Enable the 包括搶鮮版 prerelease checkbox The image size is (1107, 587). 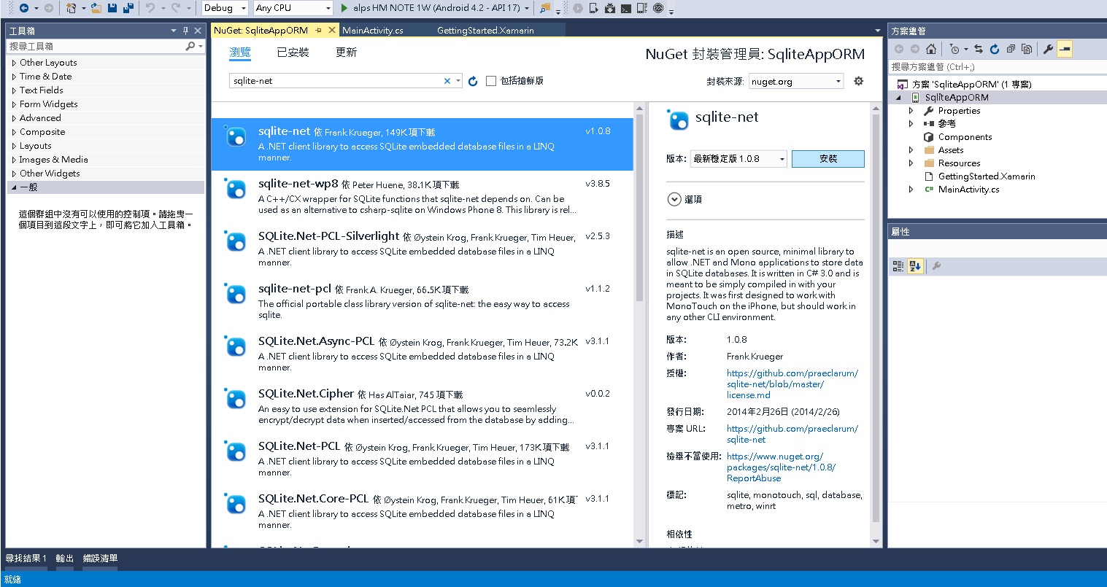point(491,81)
